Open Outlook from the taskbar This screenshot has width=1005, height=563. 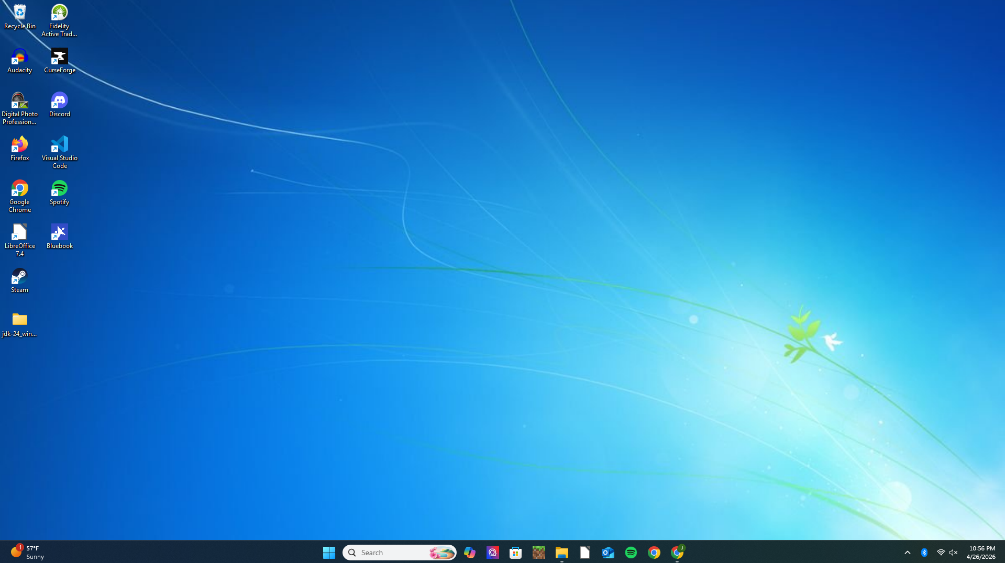pos(608,552)
